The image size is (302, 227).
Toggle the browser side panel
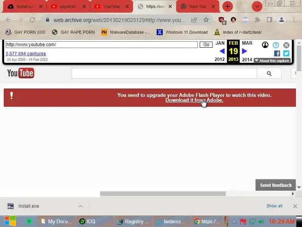[270, 20]
